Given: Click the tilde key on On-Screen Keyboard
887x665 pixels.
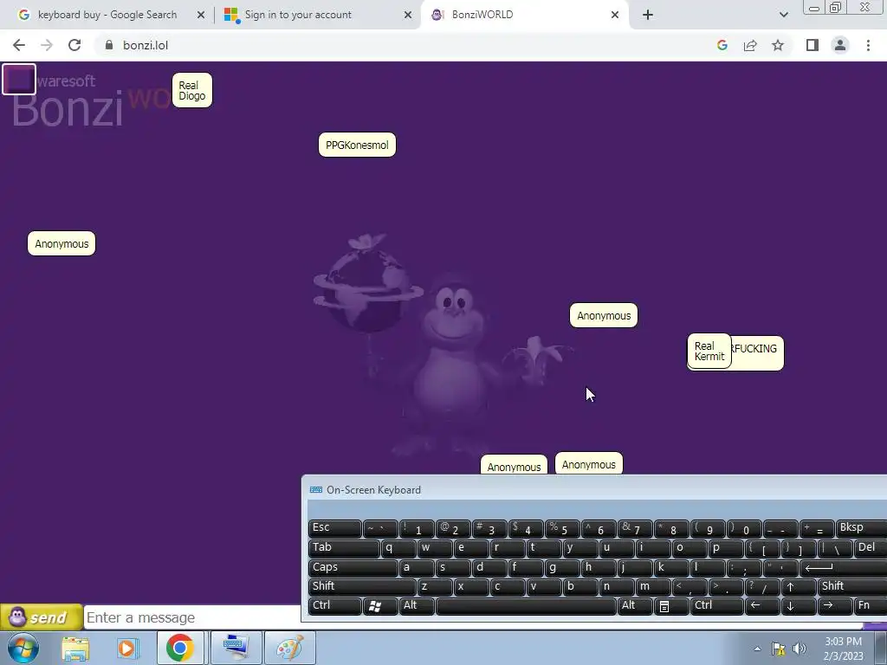Looking at the screenshot, I should click(380, 528).
